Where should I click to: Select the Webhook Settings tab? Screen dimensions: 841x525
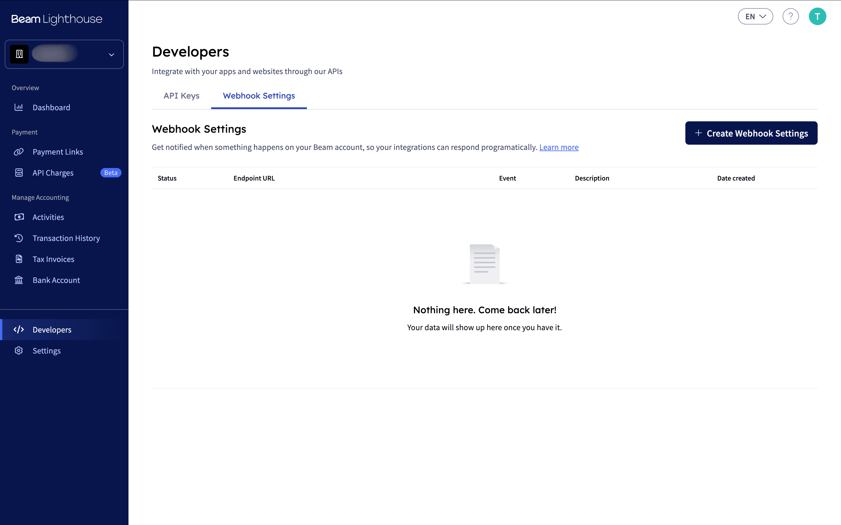(258, 96)
